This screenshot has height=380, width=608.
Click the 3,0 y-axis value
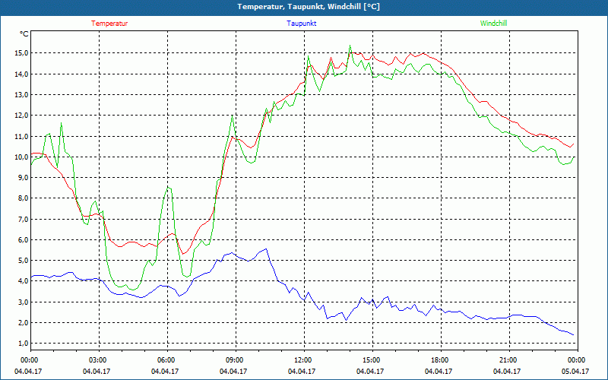tap(24, 302)
